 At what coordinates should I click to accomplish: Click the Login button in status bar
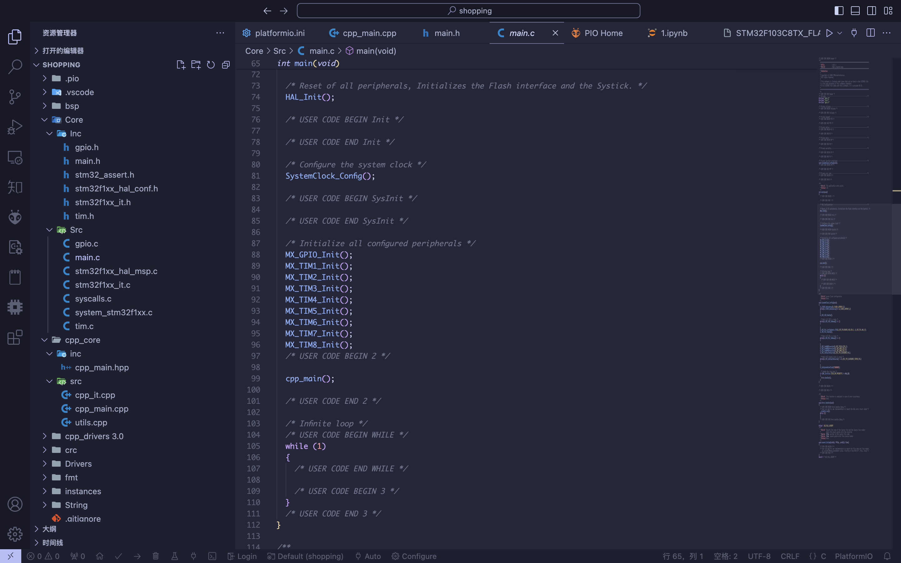(x=242, y=556)
